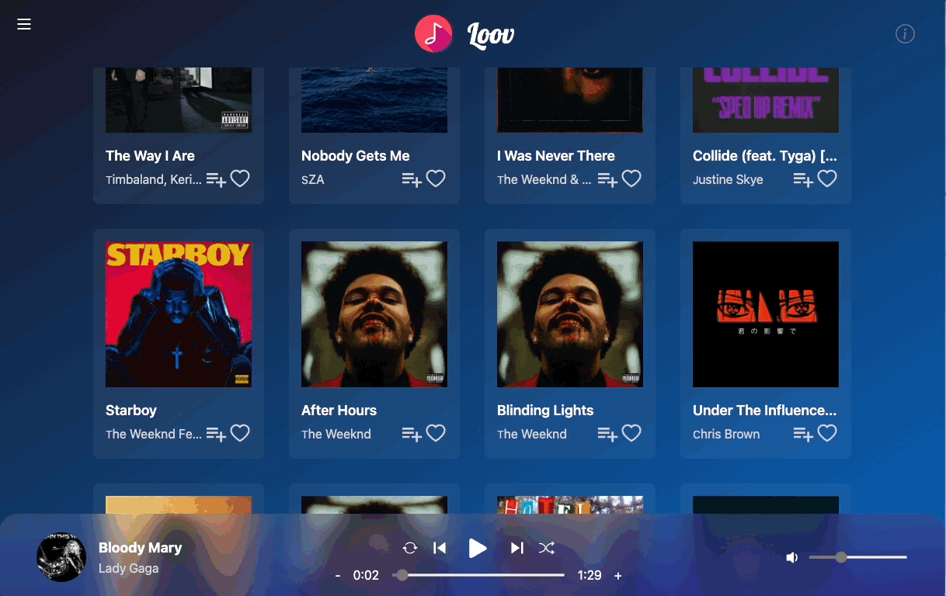Click the info icon in the header
Screen dimensions: 946x596
[905, 33]
